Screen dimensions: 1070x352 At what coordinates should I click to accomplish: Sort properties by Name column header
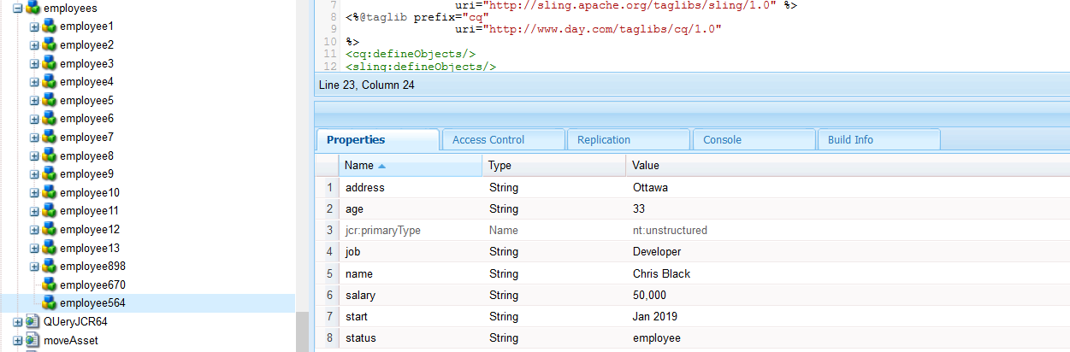pos(359,166)
